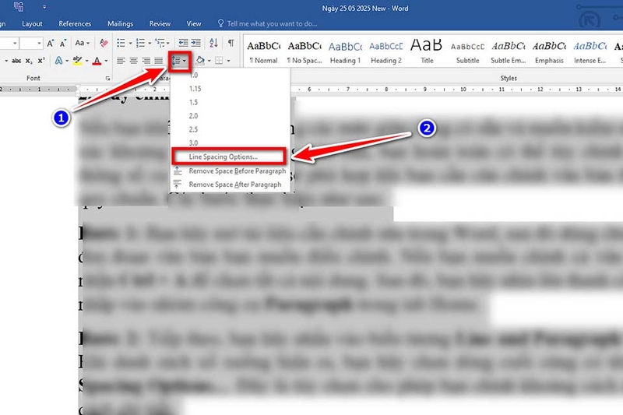Click the Bullets list icon
The width and height of the screenshot is (623, 415).
(121, 43)
